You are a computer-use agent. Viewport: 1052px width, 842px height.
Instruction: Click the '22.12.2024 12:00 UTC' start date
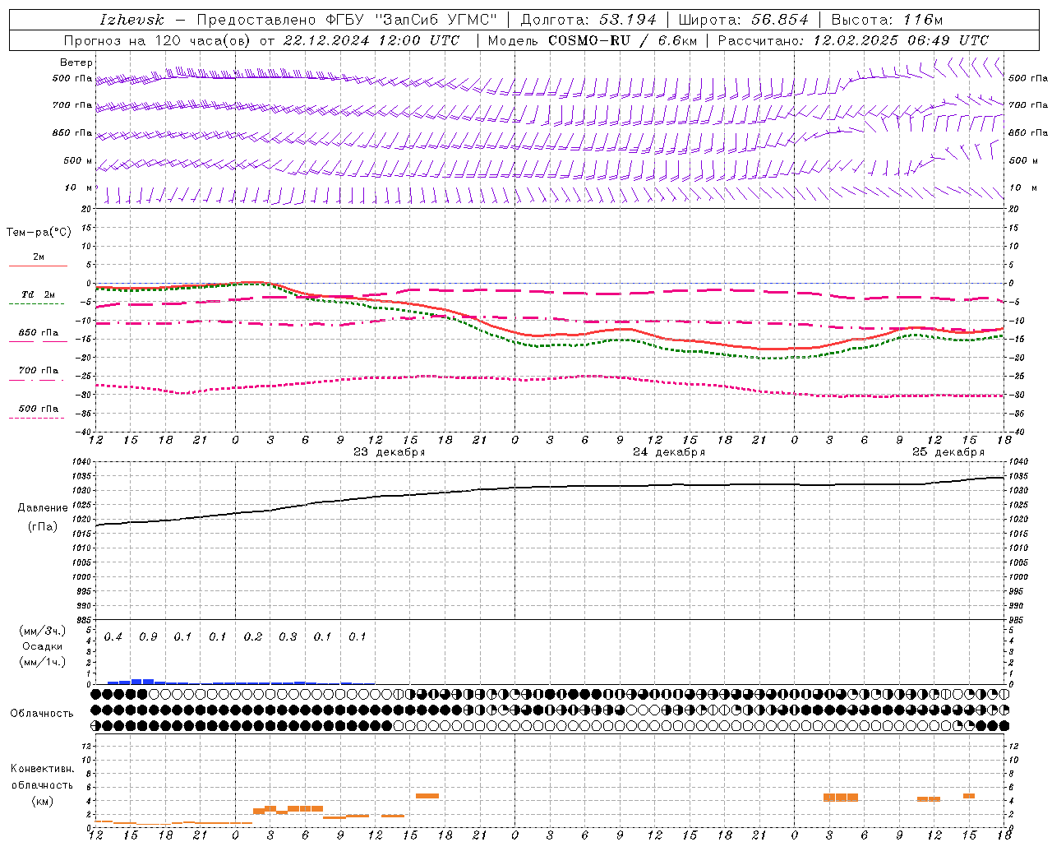point(371,40)
